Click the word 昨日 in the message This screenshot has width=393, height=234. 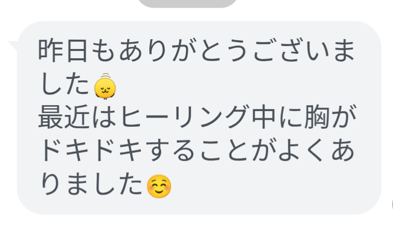point(63,50)
